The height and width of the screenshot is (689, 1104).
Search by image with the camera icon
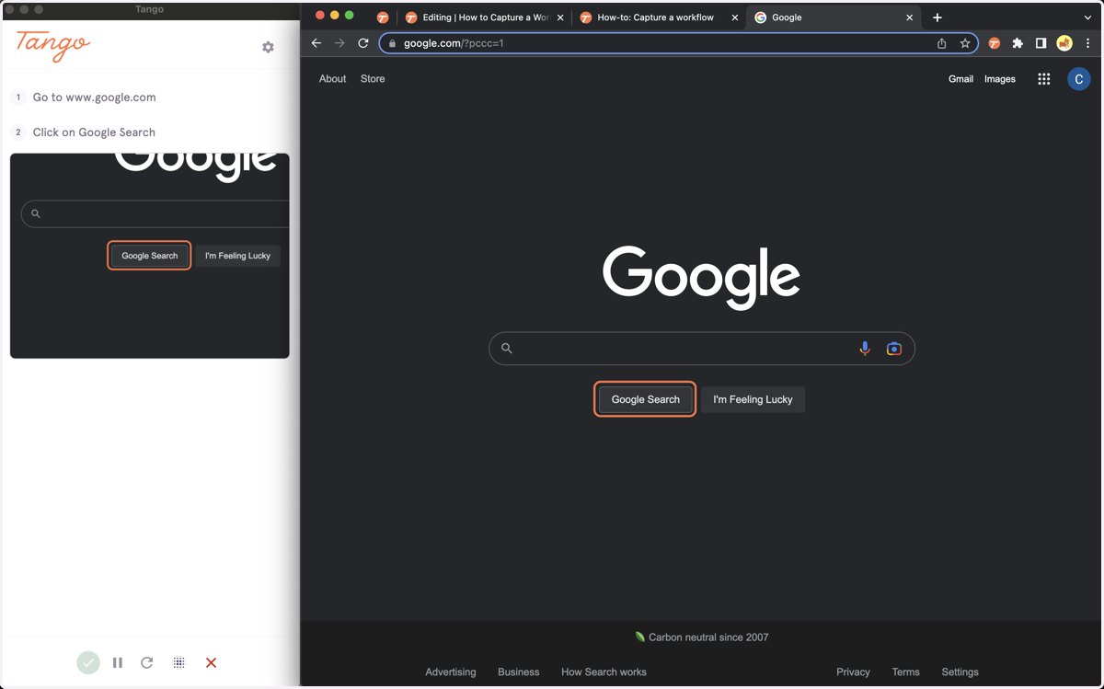pos(893,349)
